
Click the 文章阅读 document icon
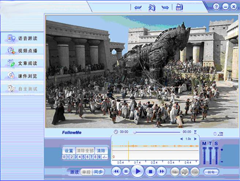11,63
